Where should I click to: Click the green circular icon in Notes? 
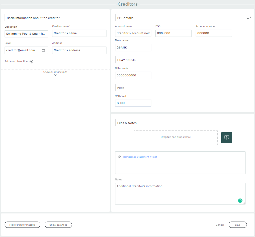click(240, 201)
